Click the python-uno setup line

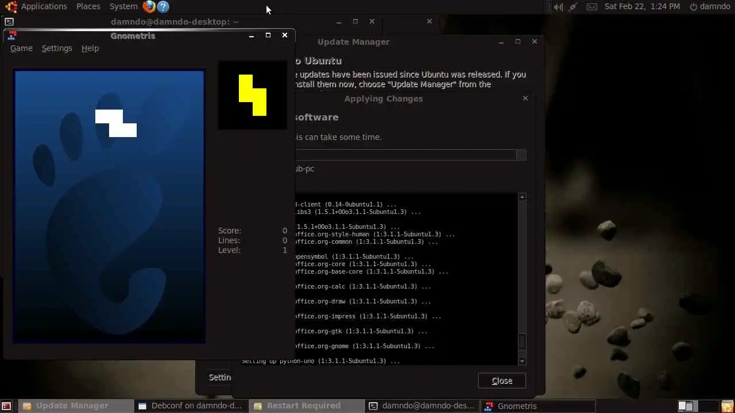[x=320, y=361]
